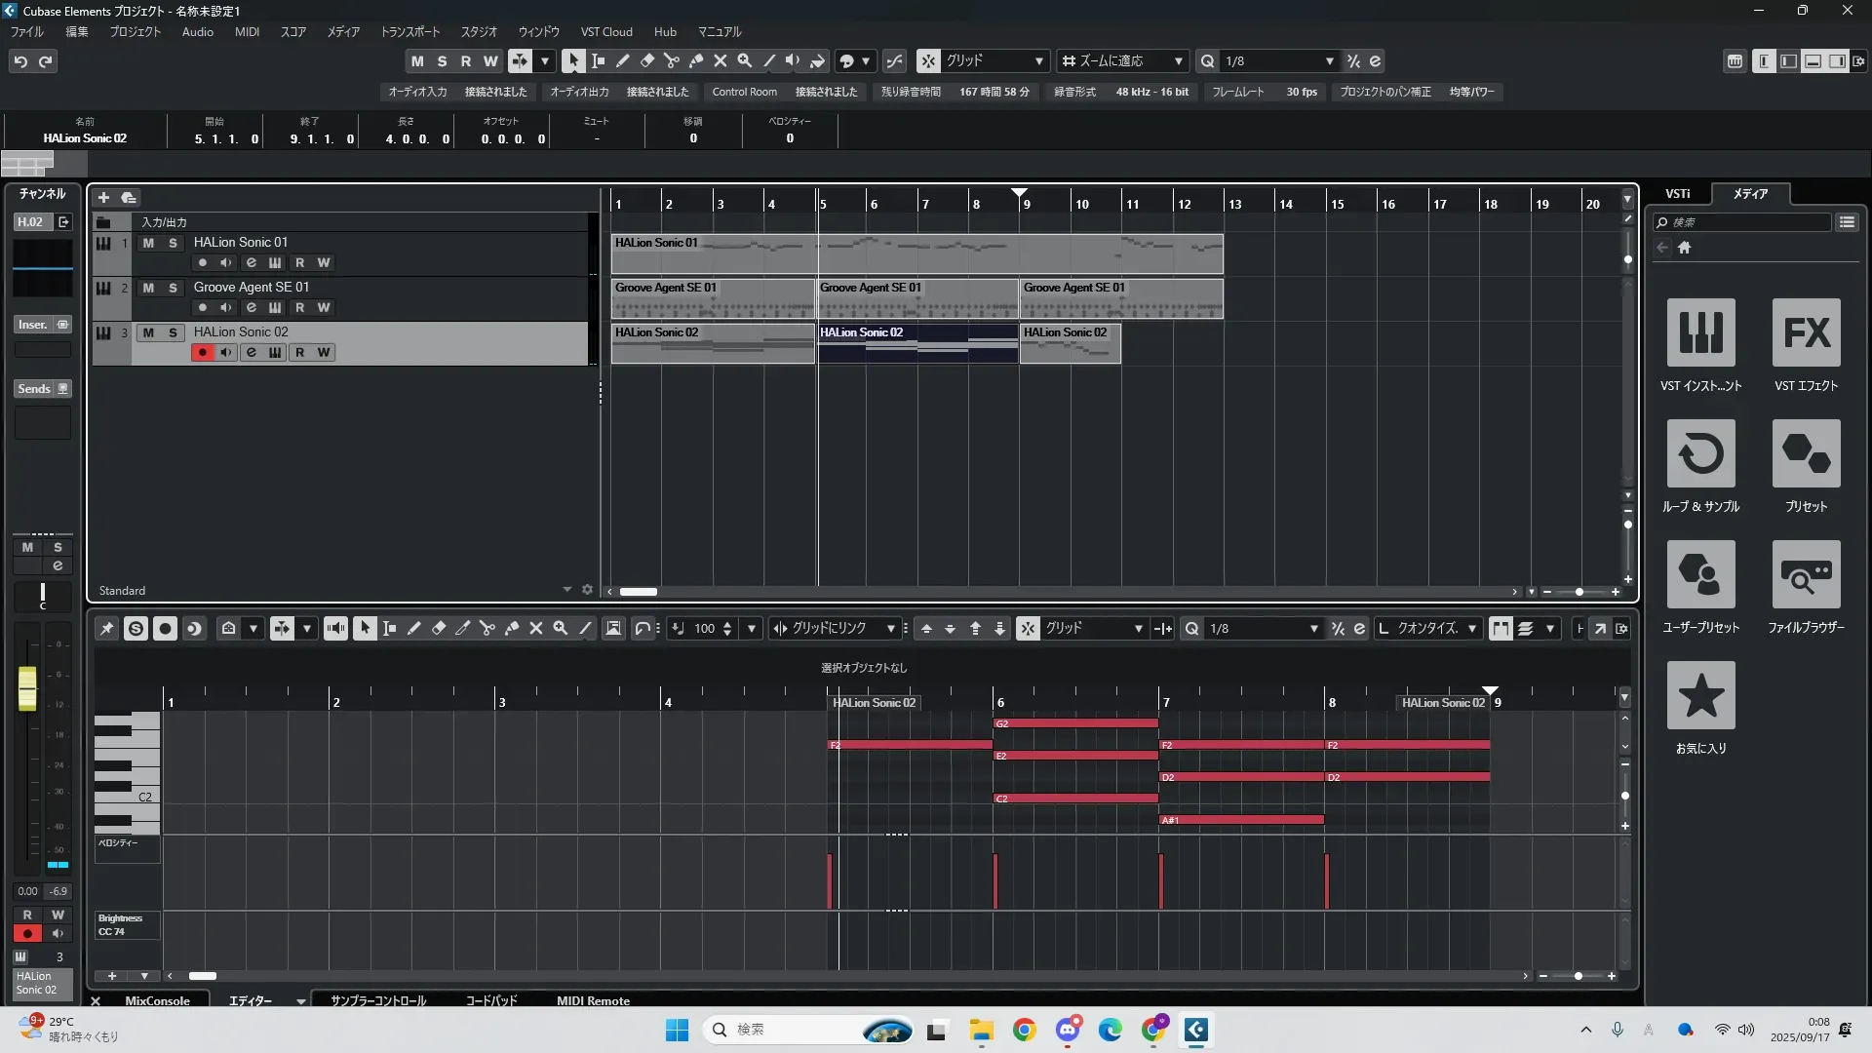The height and width of the screenshot is (1053, 1872).
Task: Open Loops & Samples media tile
Action: [1700, 453]
